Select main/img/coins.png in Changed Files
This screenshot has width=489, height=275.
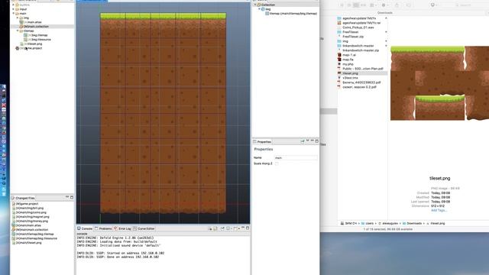(x=29, y=212)
